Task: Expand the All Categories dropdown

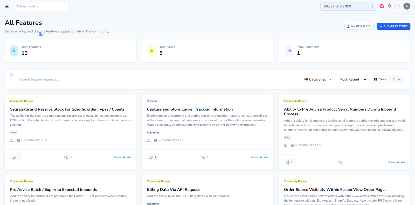Action: coord(316,79)
